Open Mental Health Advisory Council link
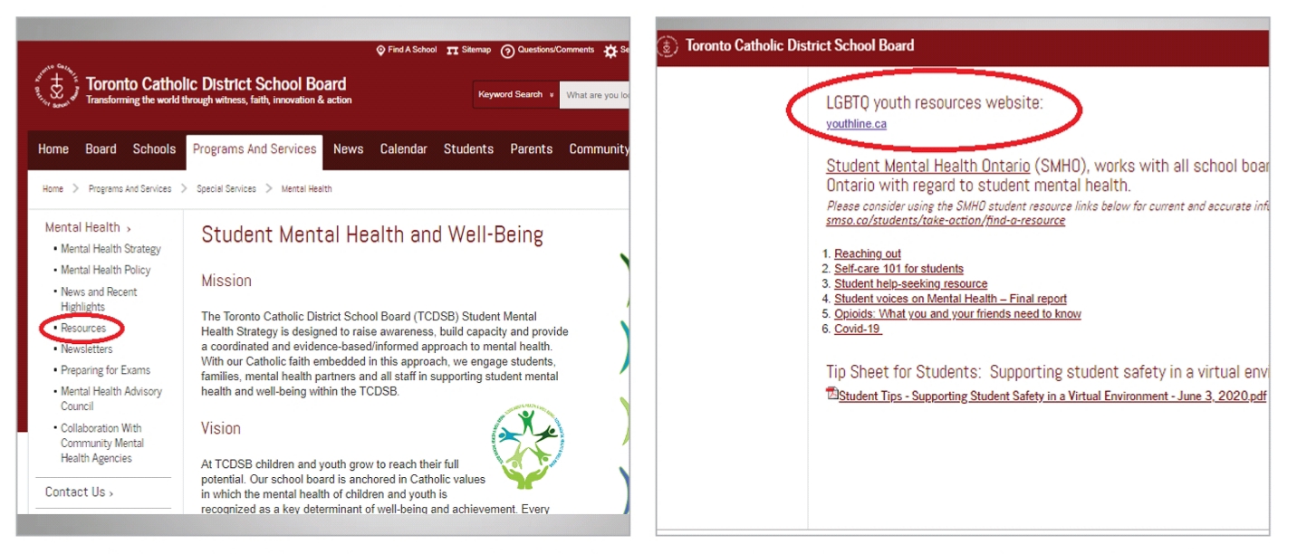1297x554 pixels. click(x=111, y=398)
